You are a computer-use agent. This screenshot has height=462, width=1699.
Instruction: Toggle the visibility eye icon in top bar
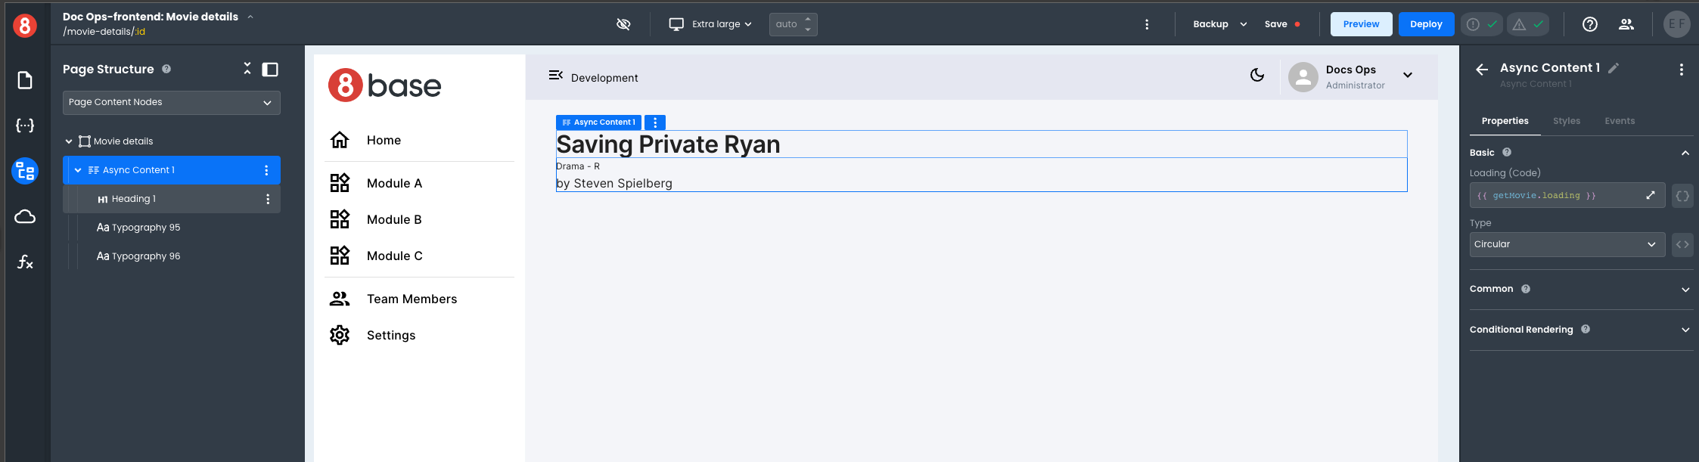[623, 24]
